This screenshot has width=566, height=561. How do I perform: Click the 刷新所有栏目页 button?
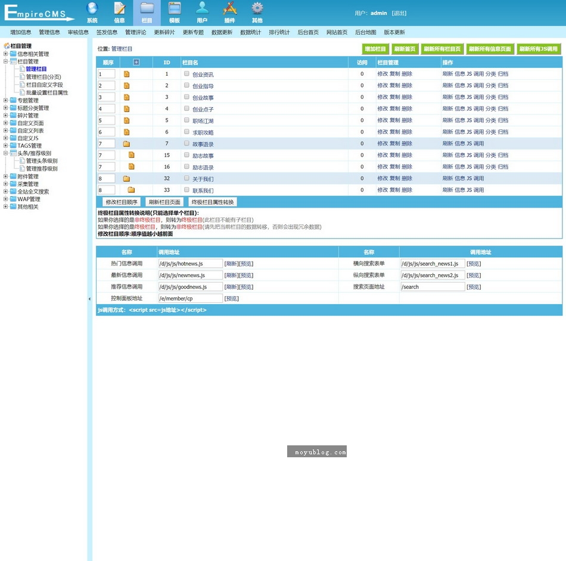(442, 49)
